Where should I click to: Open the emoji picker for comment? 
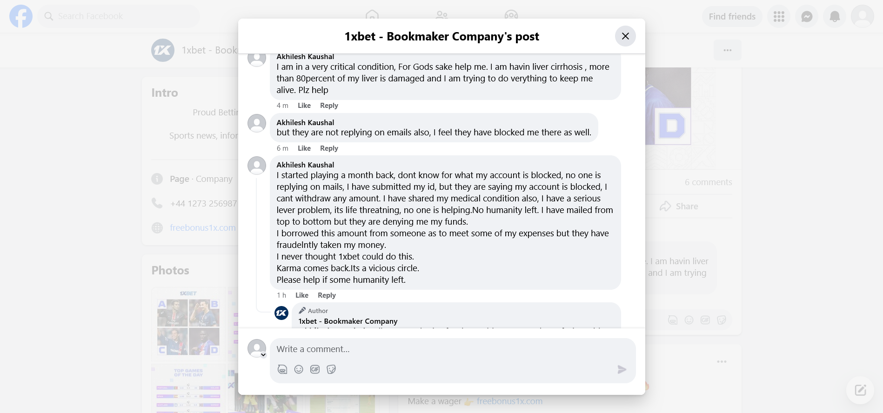[299, 369]
